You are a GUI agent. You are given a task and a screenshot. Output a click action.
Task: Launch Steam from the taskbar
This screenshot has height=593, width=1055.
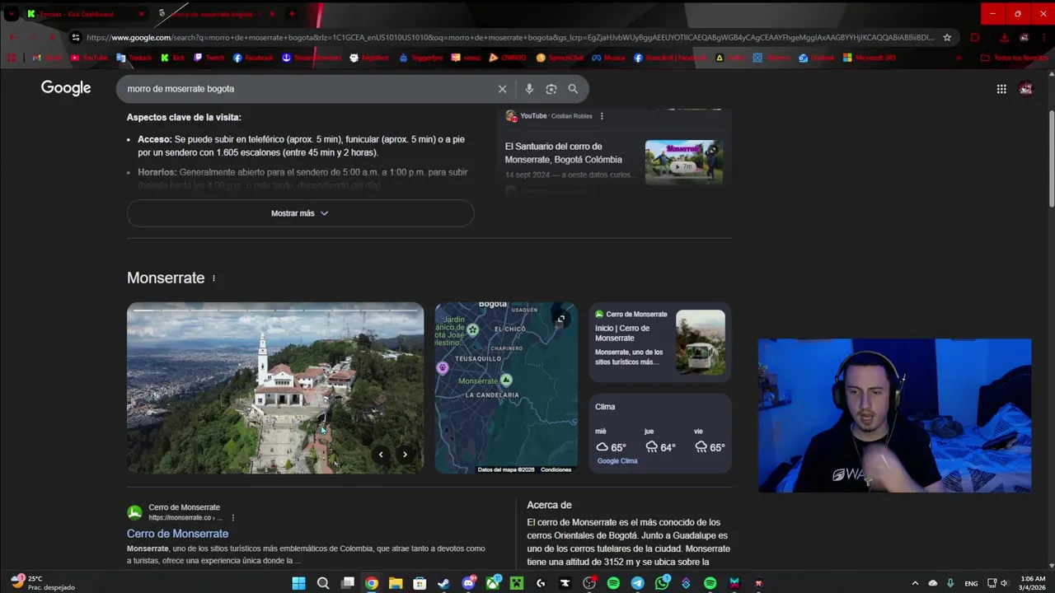click(x=443, y=583)
